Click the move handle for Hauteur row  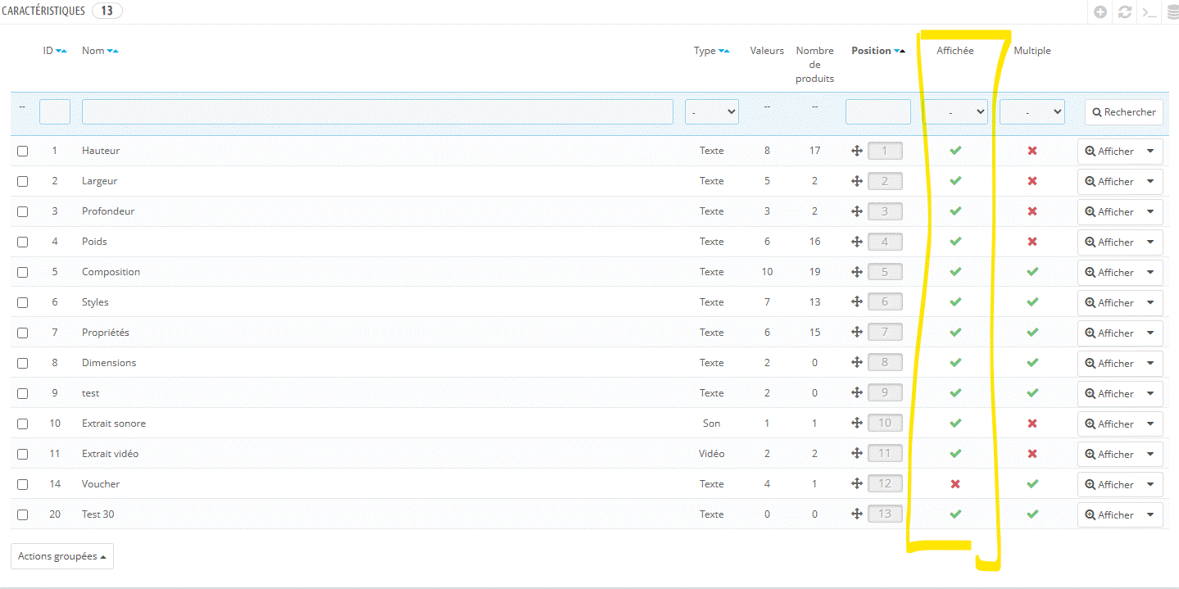(857, 151)
